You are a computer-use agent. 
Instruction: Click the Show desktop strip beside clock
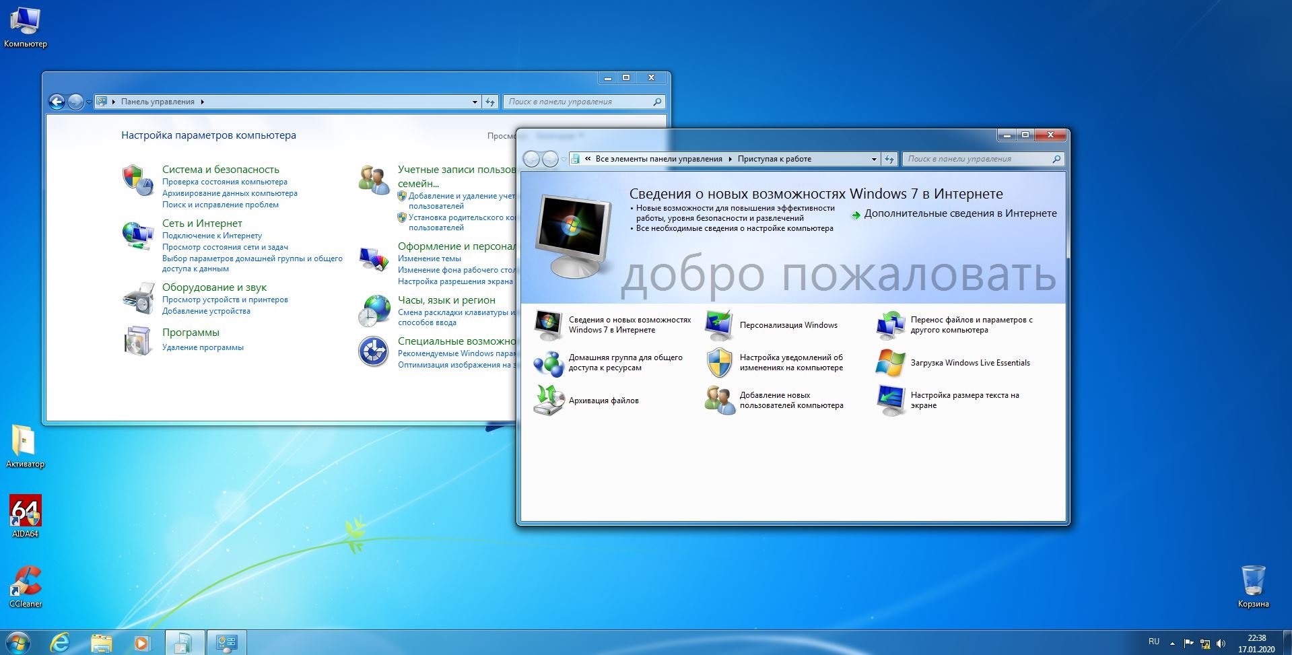[1287, 643]
